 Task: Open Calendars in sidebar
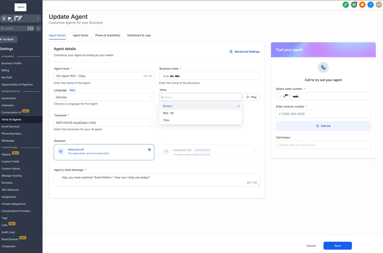pyautogui.click(x=8, y=105)
